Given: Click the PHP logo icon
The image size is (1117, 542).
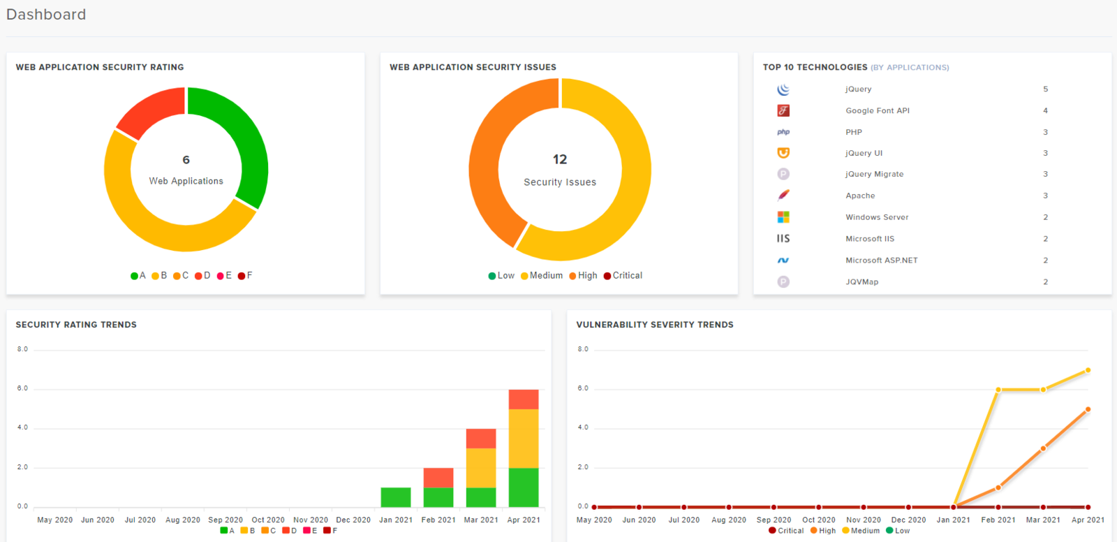Looking at the screenshot, I should [x=783, y=132].
